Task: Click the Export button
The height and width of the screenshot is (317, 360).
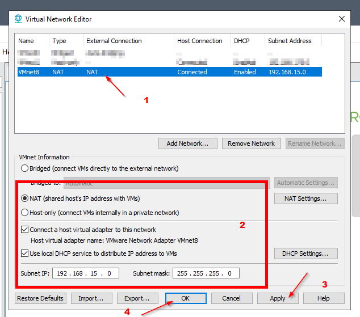Action: point(137,298)
